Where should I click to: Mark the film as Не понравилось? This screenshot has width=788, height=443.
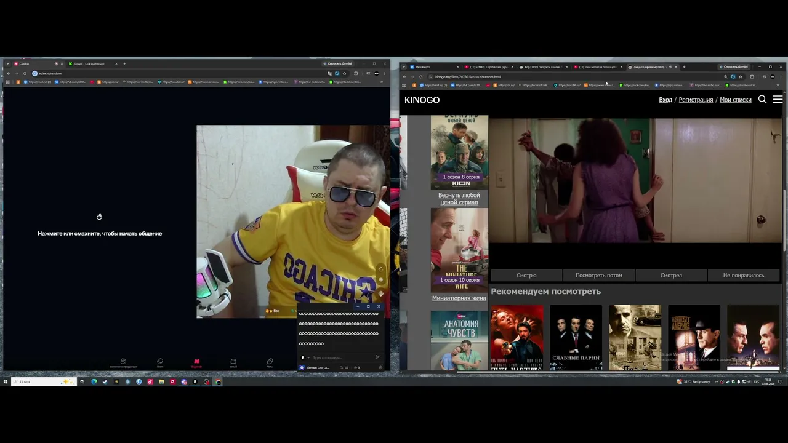pyautogui.click(x=744, y=276)
